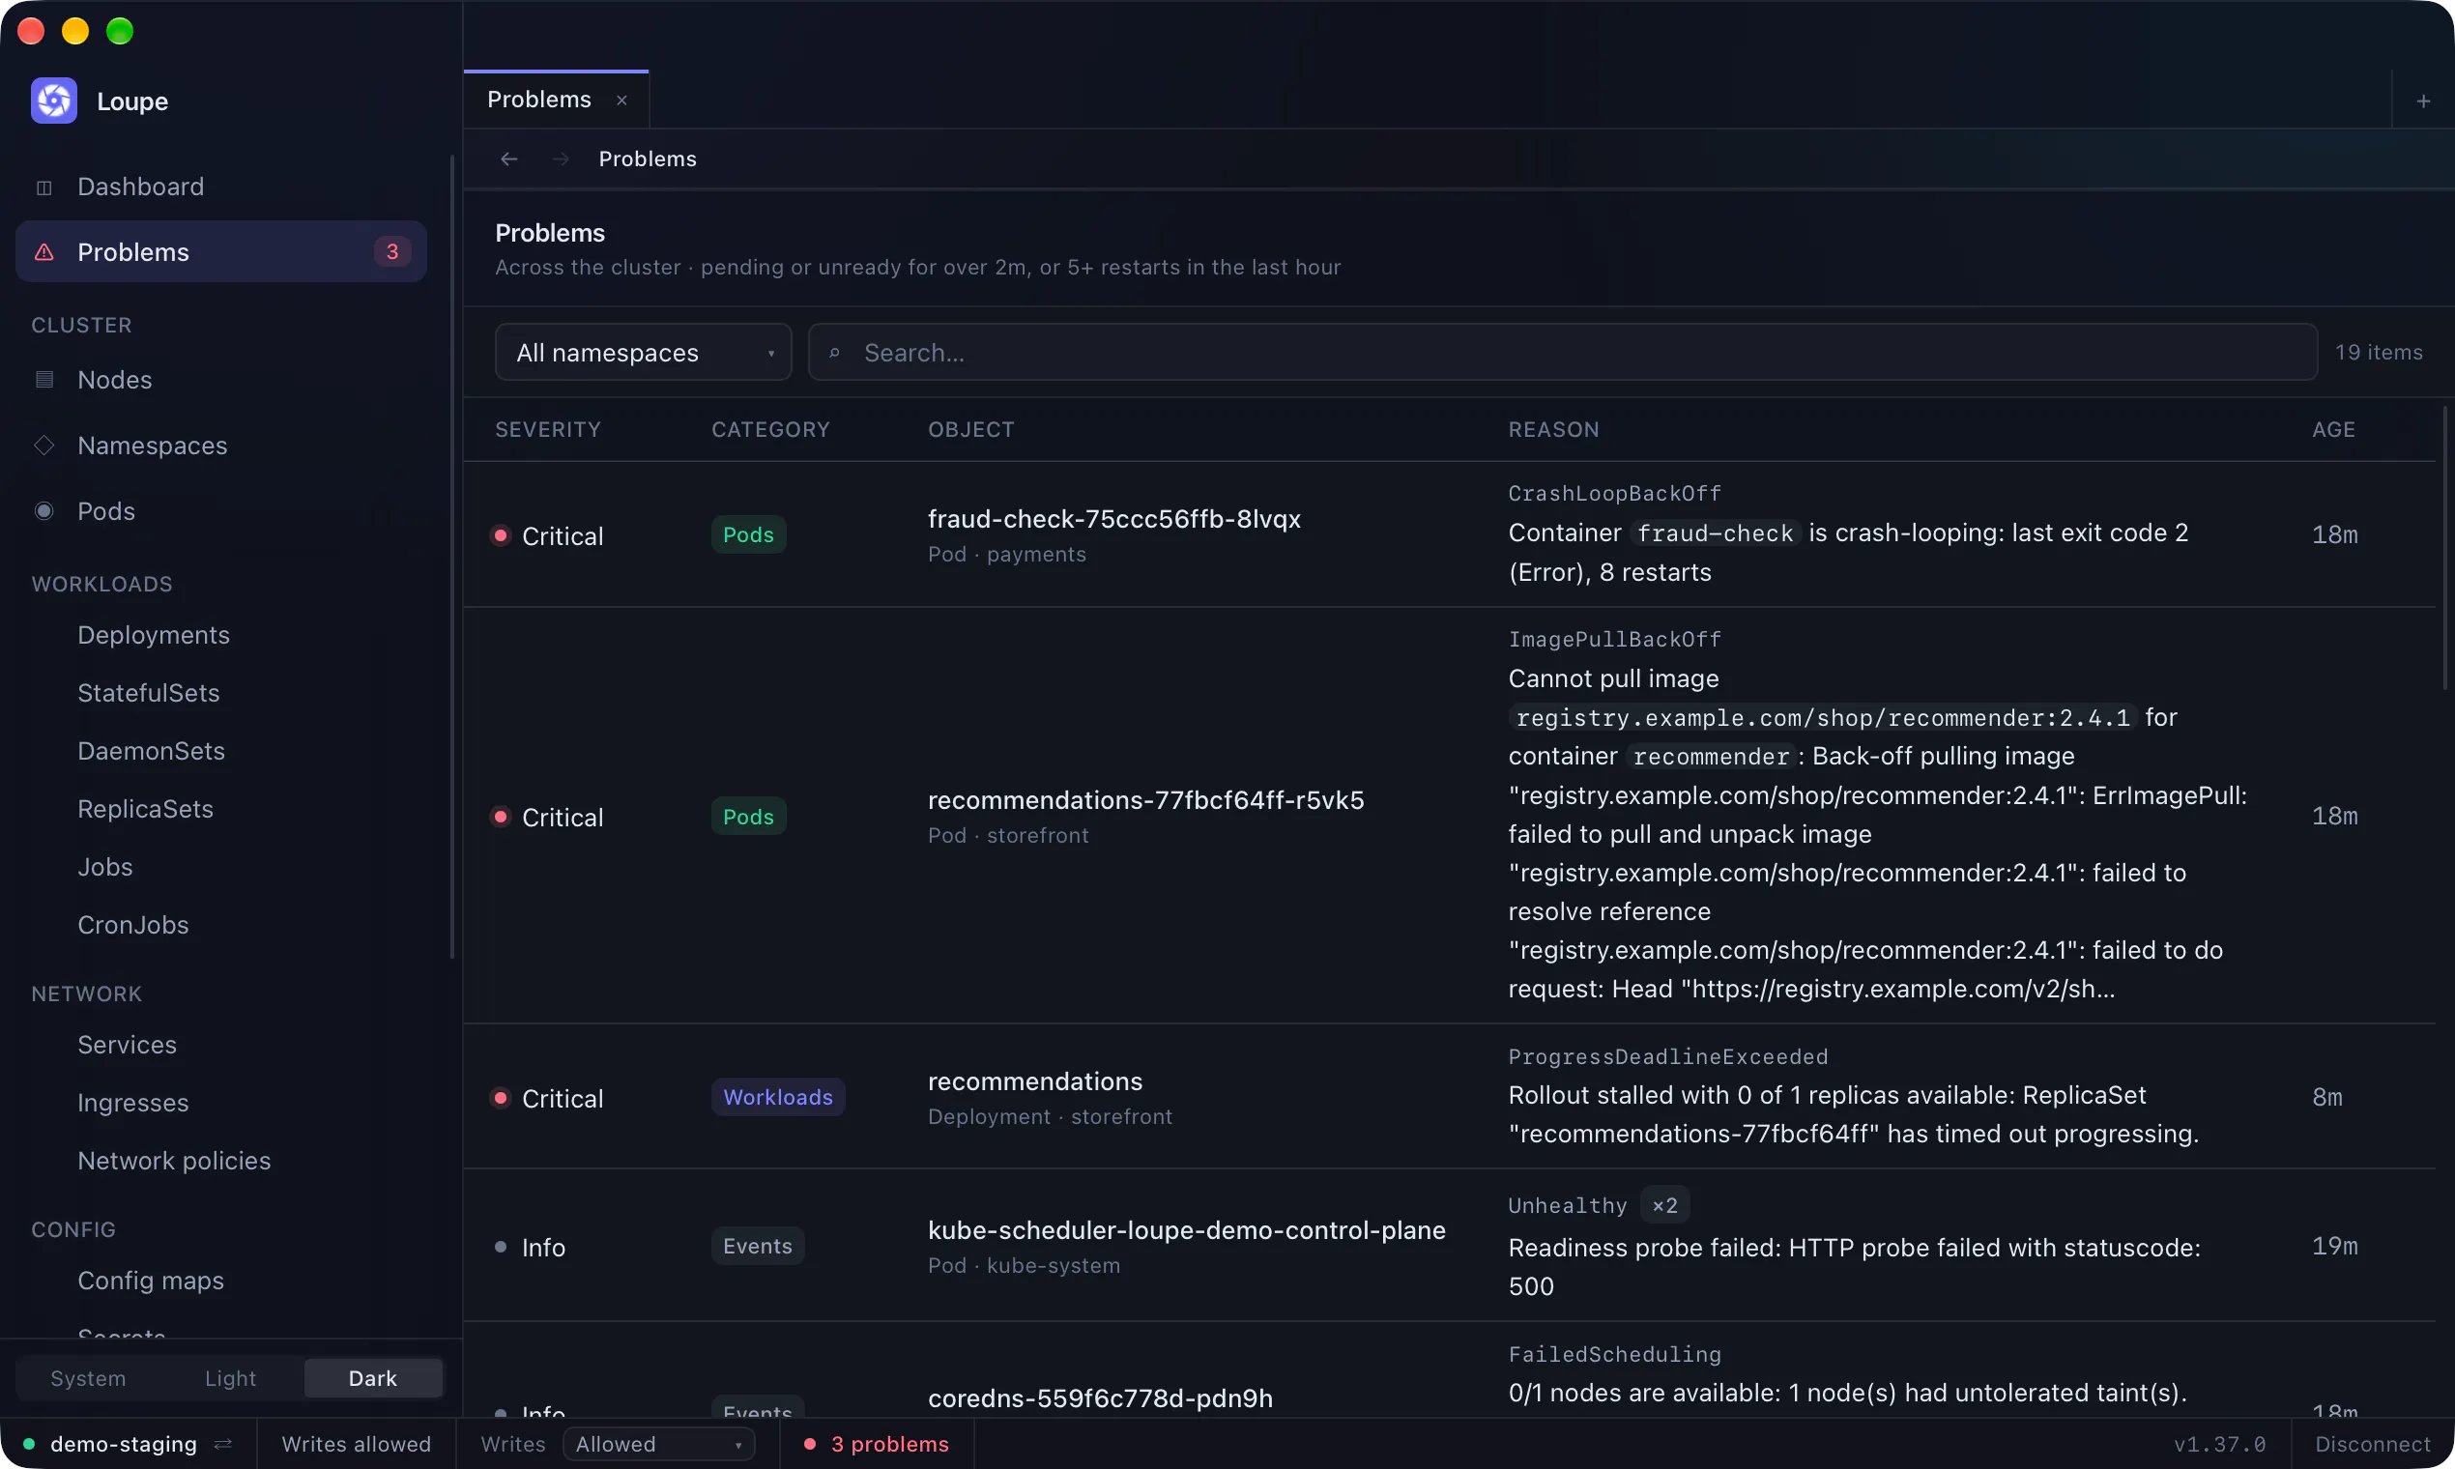Navigate to StatefulSets
Image resolution: width=2455 pixels, height=1469 pixels.
(x=220, y=693)
